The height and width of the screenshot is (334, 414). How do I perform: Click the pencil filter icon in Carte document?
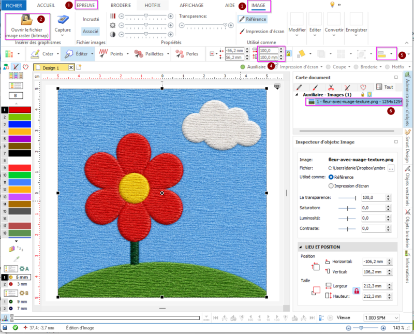[x=299, y=87]
